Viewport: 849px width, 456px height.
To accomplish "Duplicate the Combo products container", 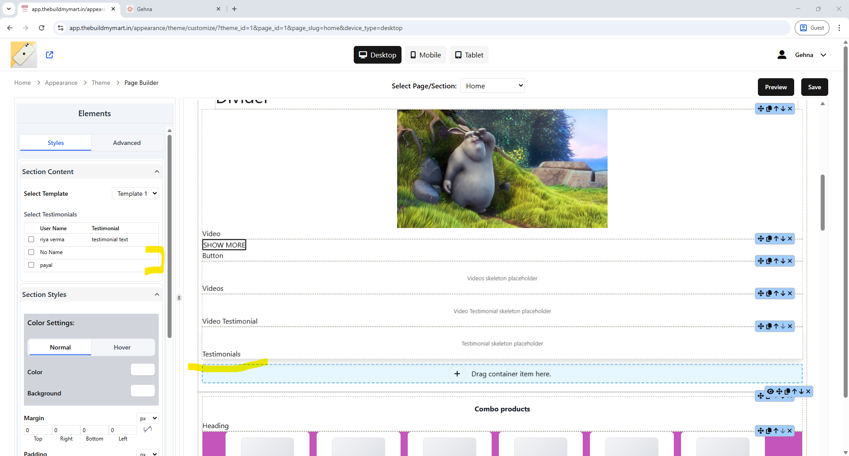I will click(787, 391).
